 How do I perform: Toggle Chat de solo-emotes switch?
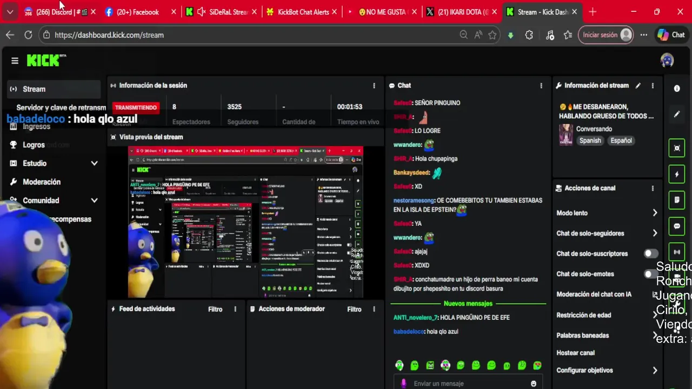[x=651, y=274]
